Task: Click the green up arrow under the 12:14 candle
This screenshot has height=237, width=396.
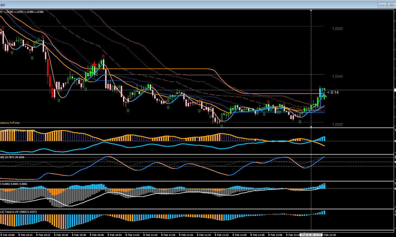Action: click(x=300, y=122)
